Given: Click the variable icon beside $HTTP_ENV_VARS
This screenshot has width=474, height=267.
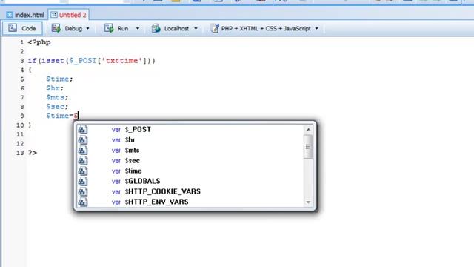Looking at the screenshot, I should click(x=82, y=202).
